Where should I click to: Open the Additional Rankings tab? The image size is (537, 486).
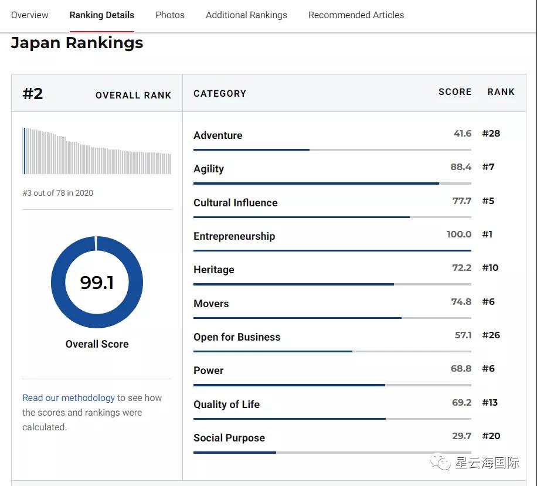[x=246, y=15]
